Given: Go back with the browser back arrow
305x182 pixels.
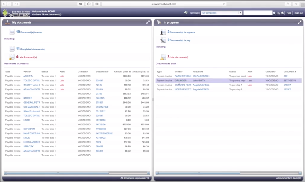Looking at the screenshot, I should [4, 4].
